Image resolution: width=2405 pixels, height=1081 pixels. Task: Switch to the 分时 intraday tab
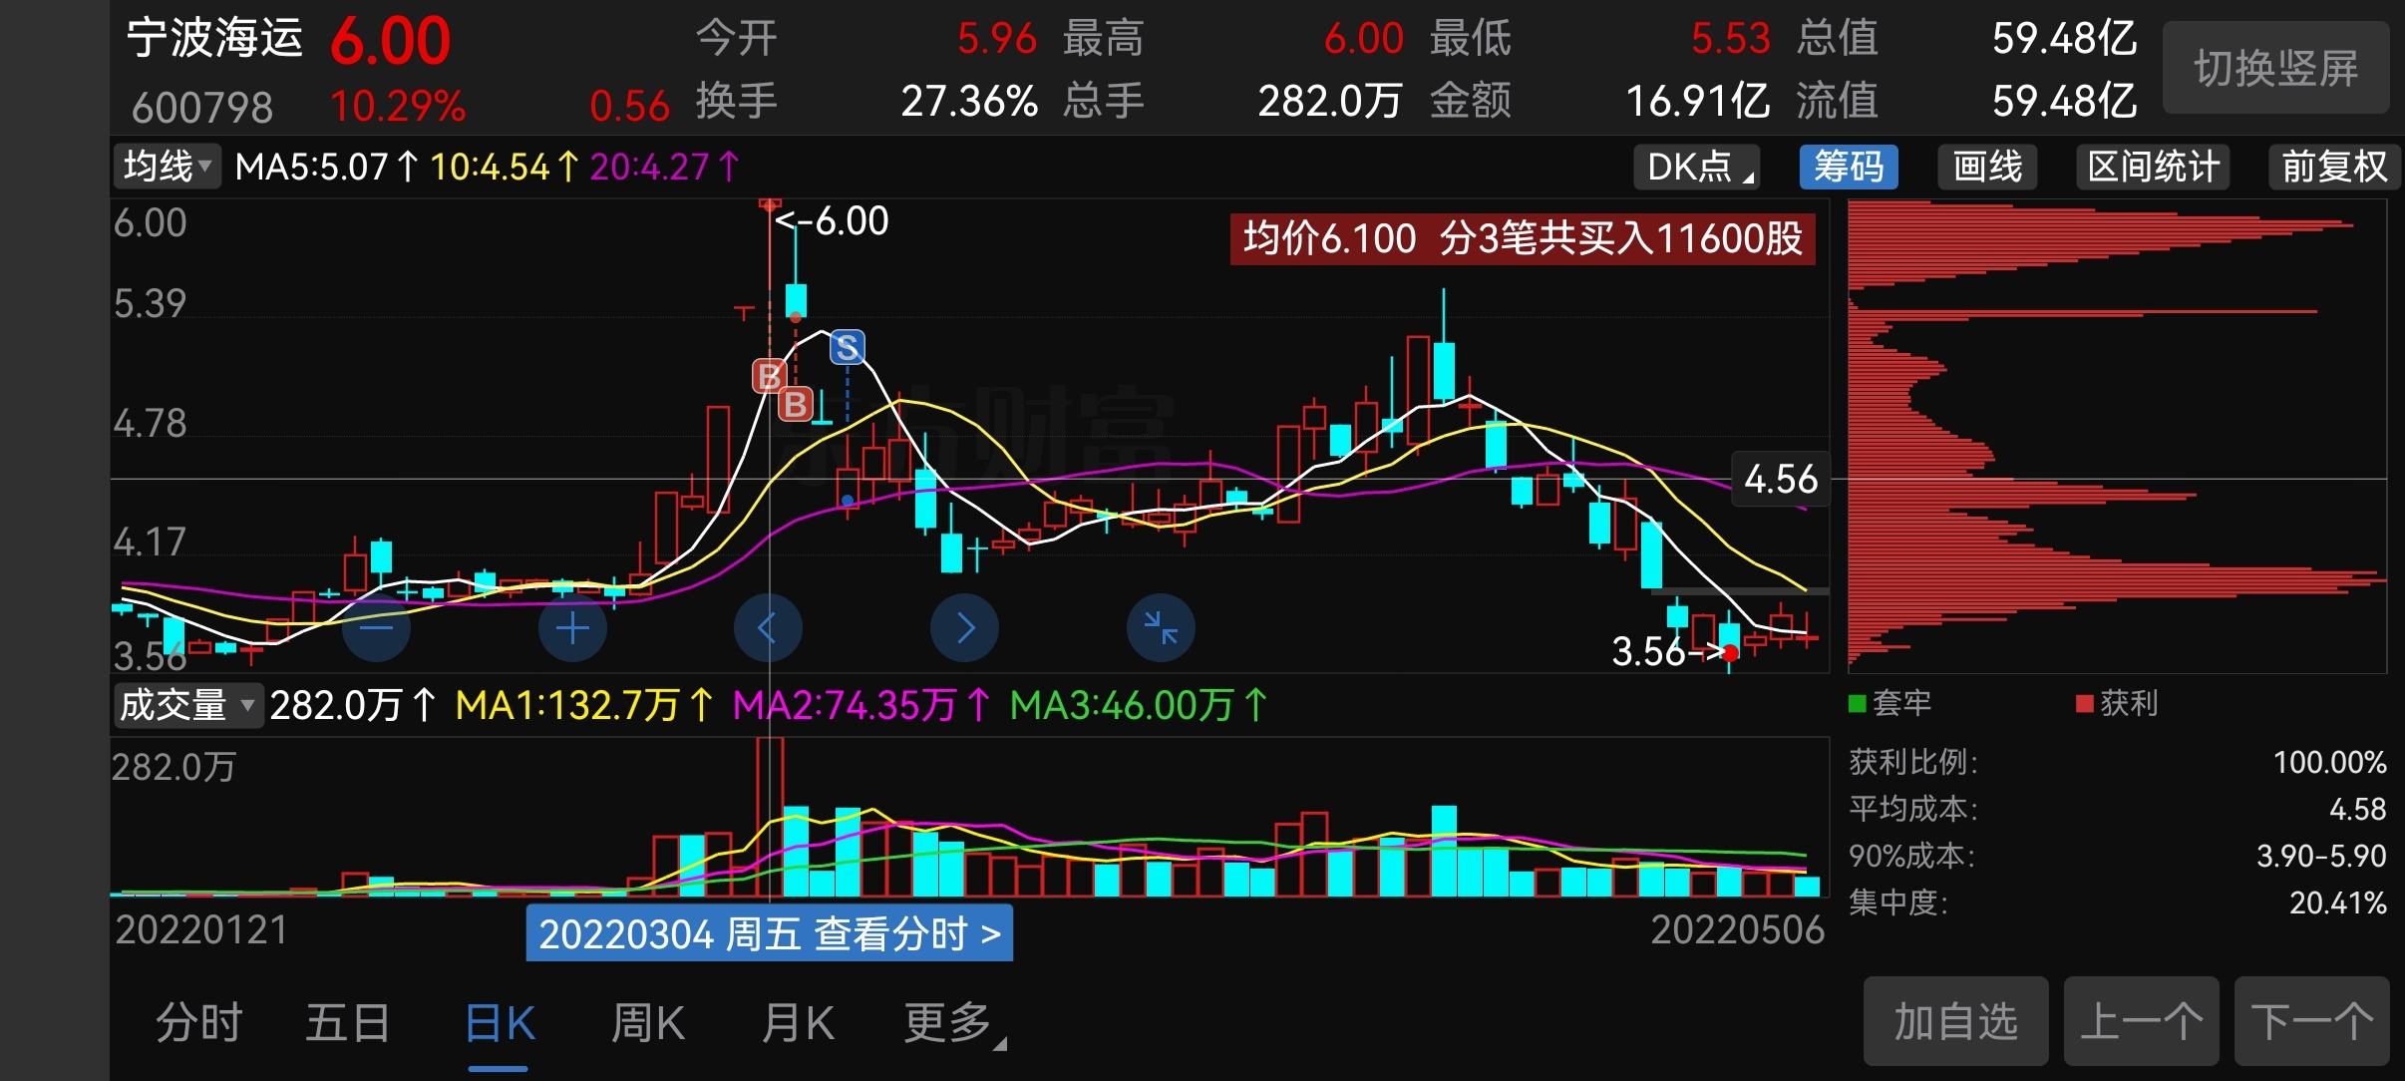[198, 1023]
